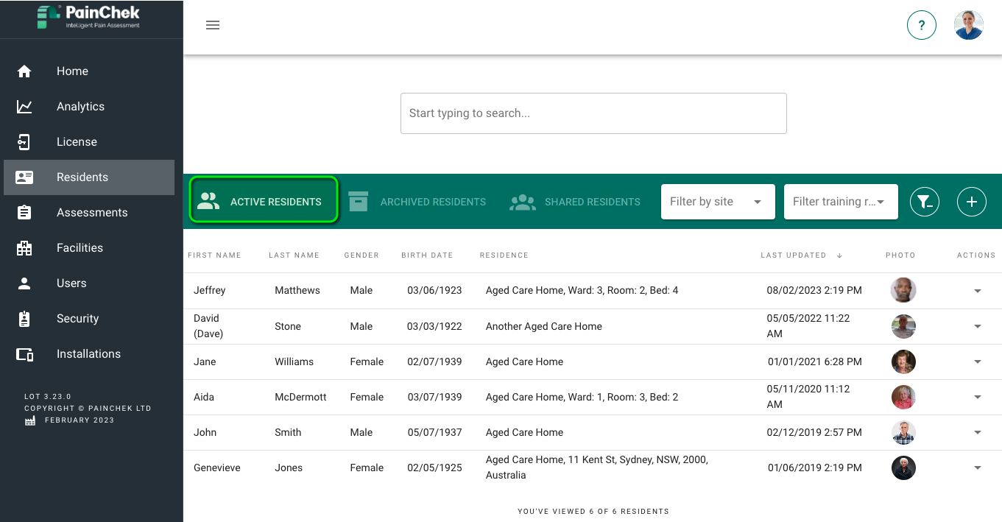Open help via question mark icon
Viewport: 1002px width, 522px height.
[922, 25]
